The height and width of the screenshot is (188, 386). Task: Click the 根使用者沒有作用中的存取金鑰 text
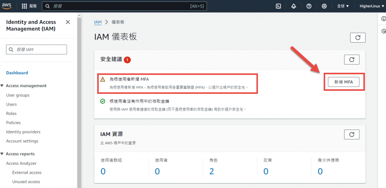[x=139, y=101]
